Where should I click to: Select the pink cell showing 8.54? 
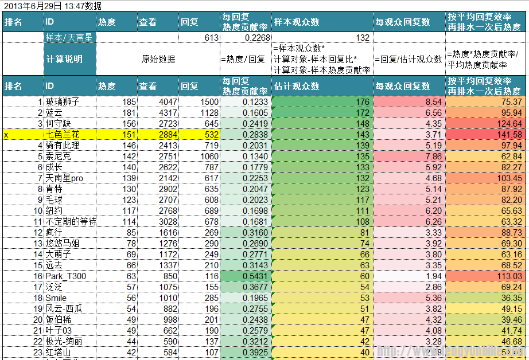409,102
